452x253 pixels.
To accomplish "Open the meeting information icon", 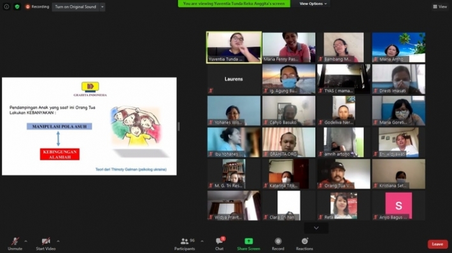I will coord(6,6).
